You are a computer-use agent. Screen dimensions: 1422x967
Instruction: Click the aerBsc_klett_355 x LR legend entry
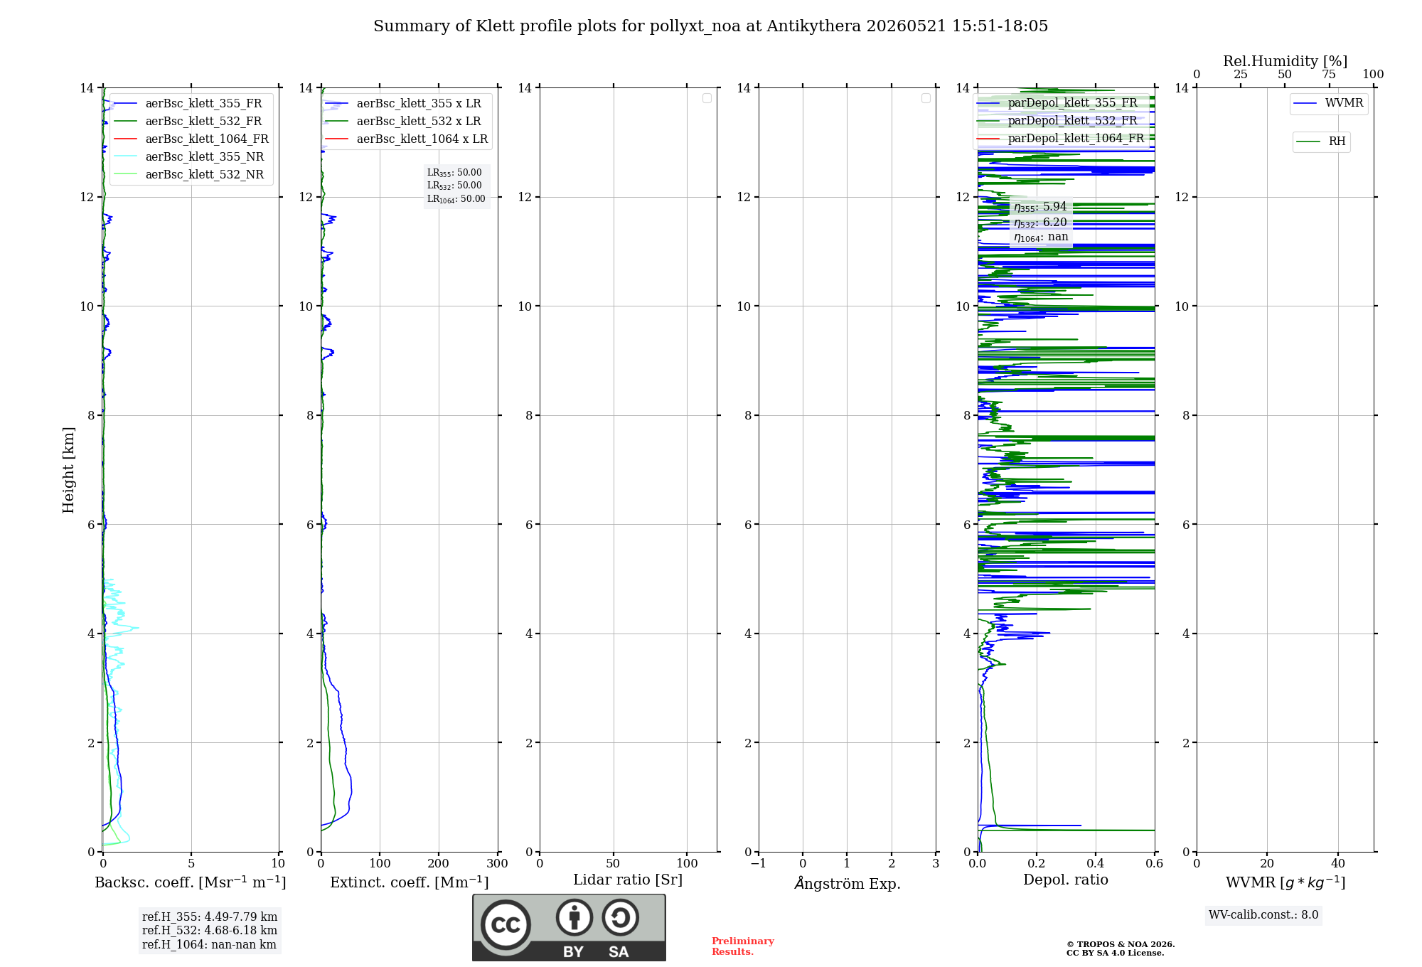point(403,104)
